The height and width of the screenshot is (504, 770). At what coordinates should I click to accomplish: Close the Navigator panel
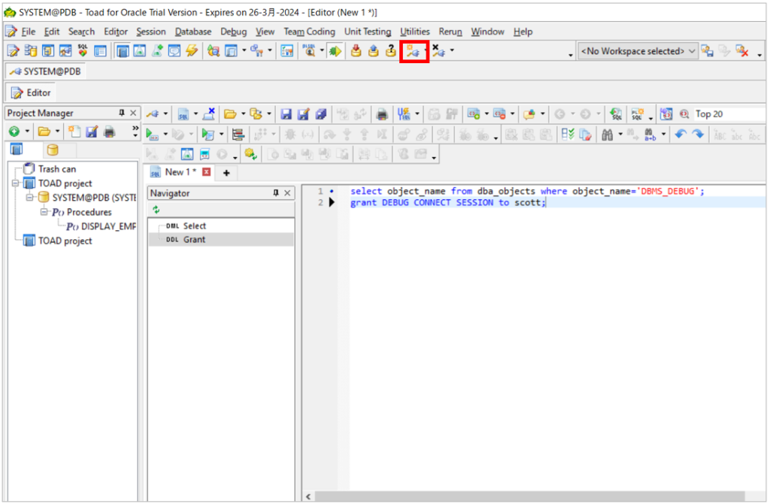(x=287, y=193)
